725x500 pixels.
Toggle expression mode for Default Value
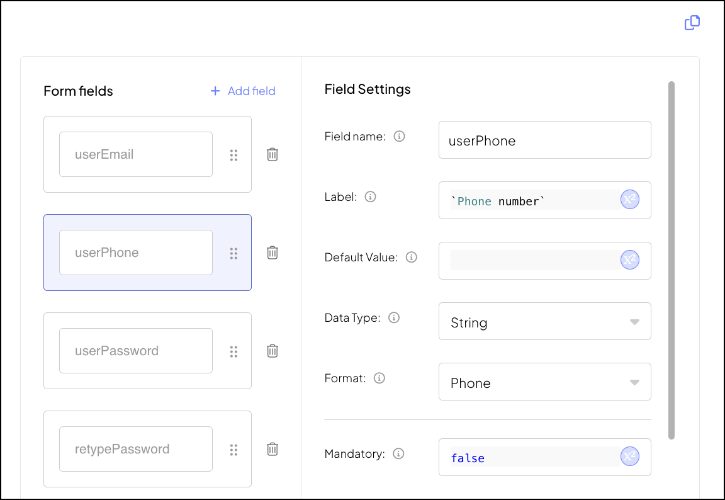coord(629,261)
